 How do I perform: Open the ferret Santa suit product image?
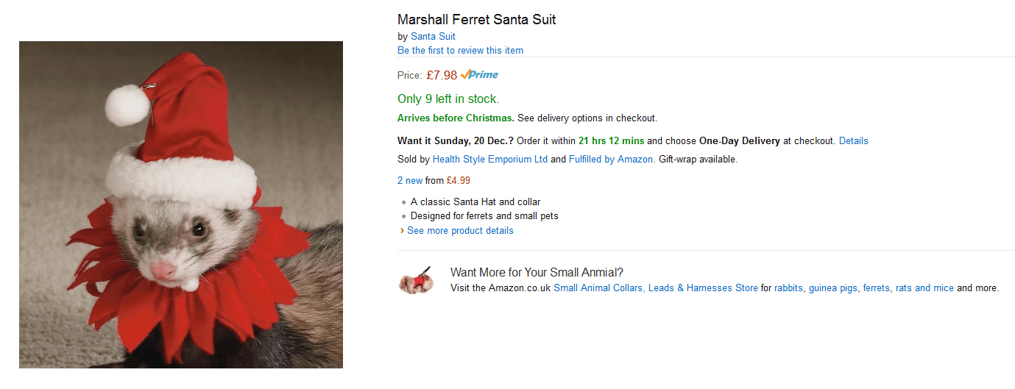click(x=181, y=204)
